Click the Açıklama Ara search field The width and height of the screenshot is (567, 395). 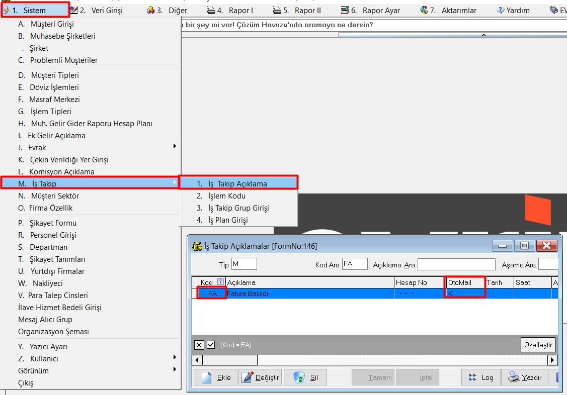click(456, 264)
